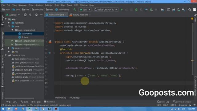This screenshot has height=111, width=197.
Task: Click the Search Everywhere magnifier icon
Action: tap(190, 10)
